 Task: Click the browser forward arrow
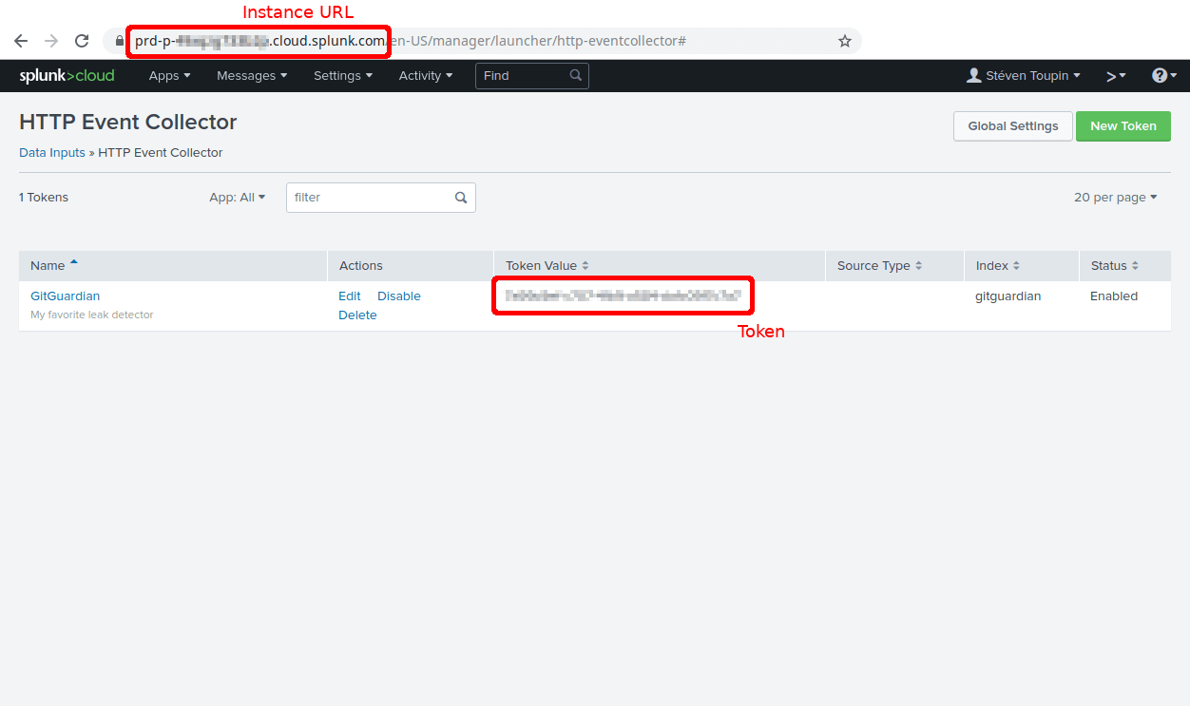coord(51,41)
